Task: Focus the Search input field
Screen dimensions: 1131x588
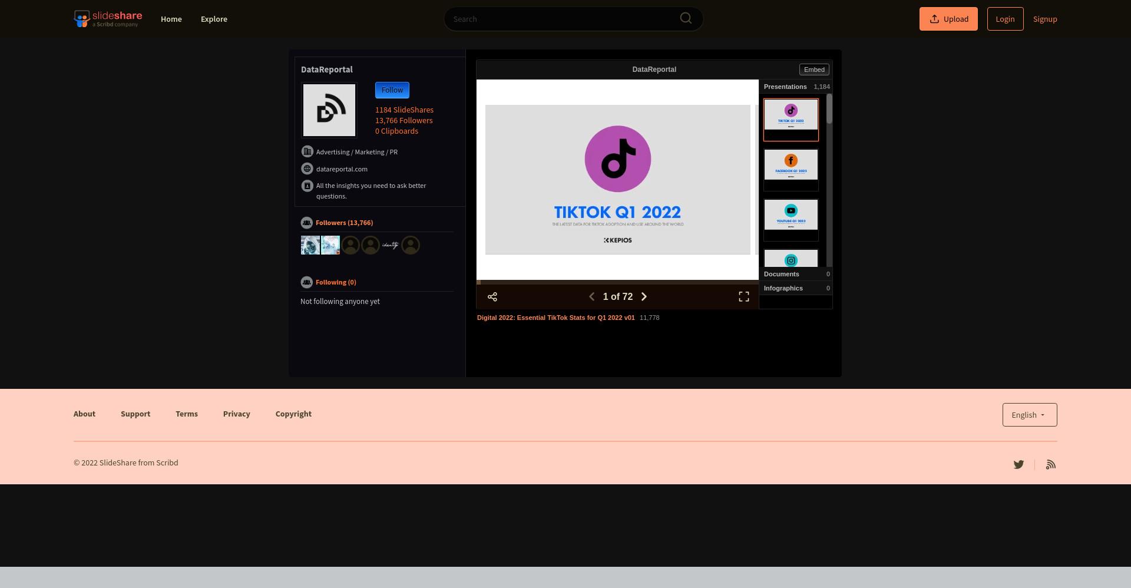Action: pos(573,19)
